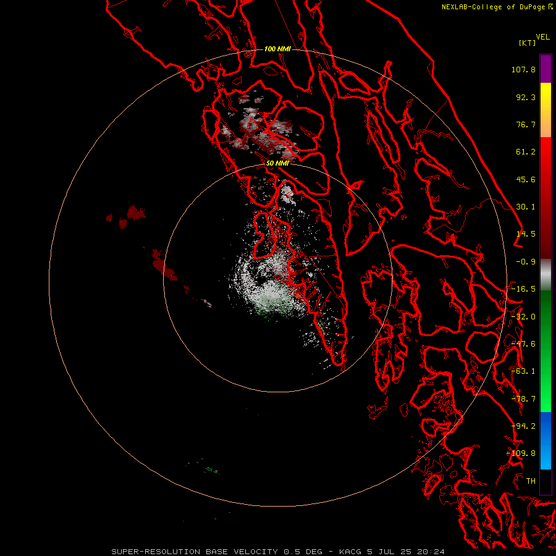Click the -32.0 velocity scale value
The height and width of the screenshot is (556, 556).
(523, 317)
